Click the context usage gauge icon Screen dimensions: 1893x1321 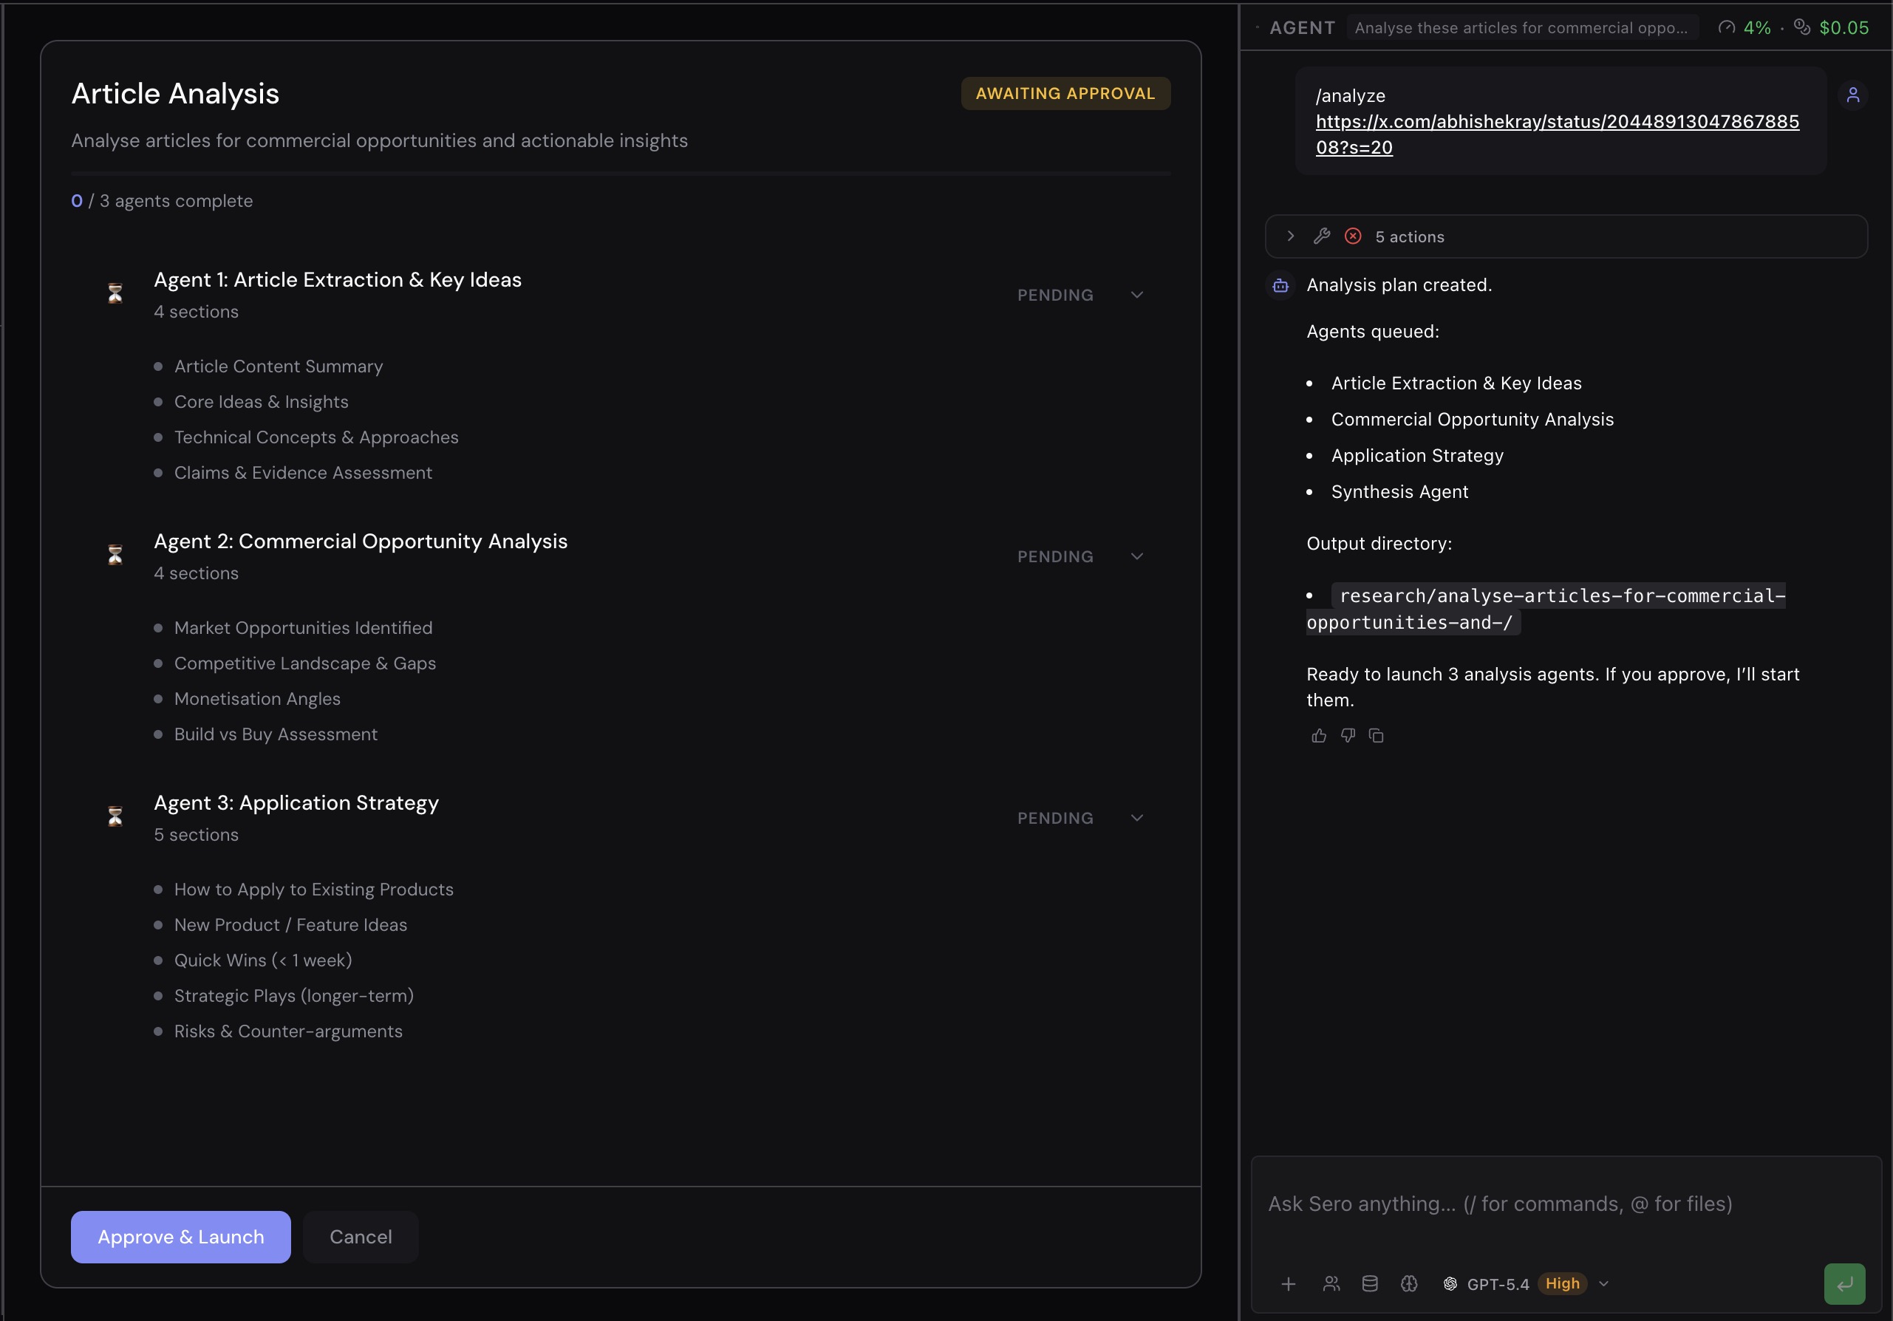(1727, 28)
